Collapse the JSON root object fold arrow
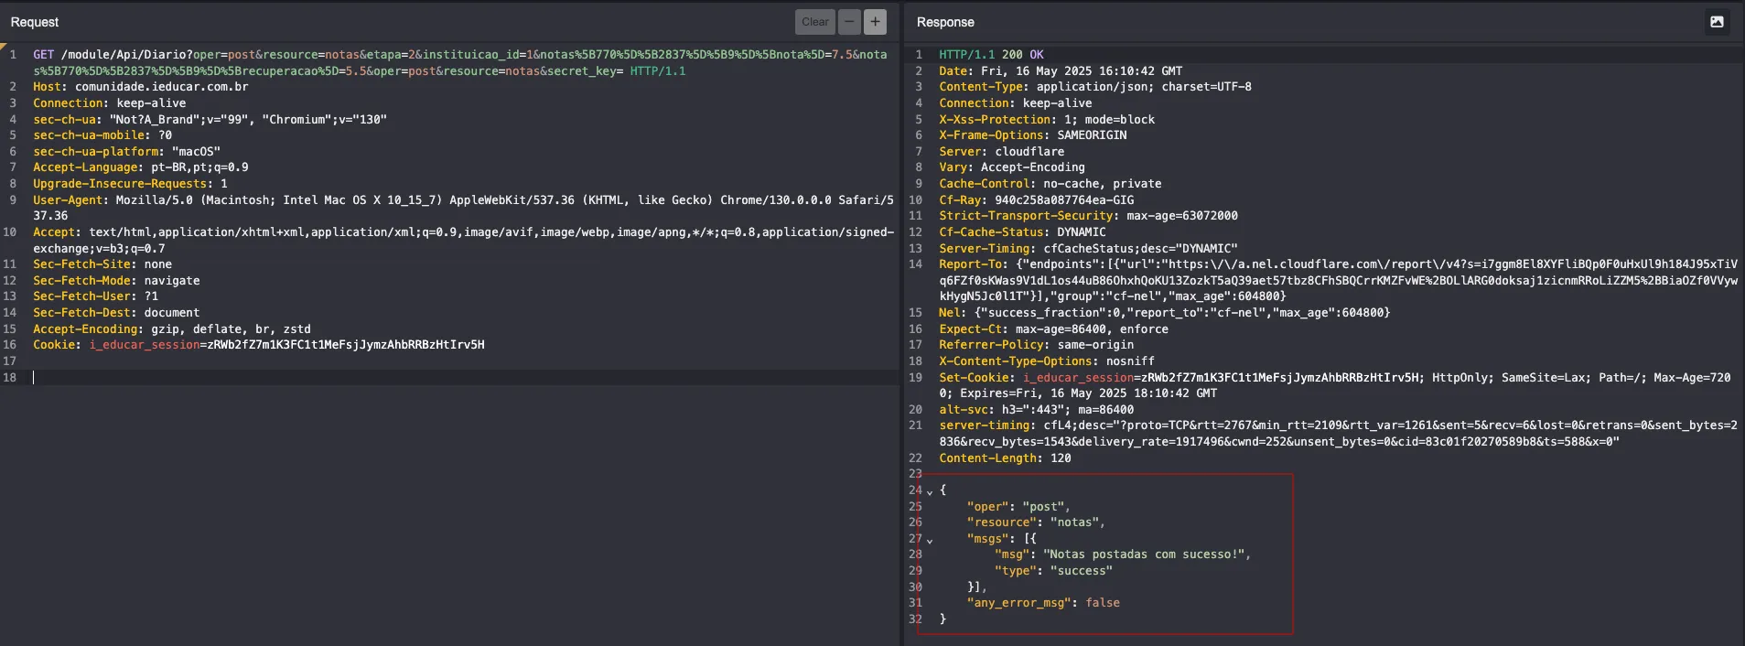This screenshot has height=646, width=1745. coord(930,491)
